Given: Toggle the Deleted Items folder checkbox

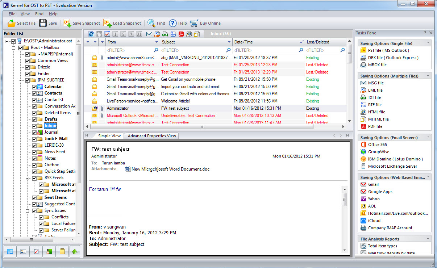Looking at the screenshot, I should pyautogui.click(x=34, y=113).
